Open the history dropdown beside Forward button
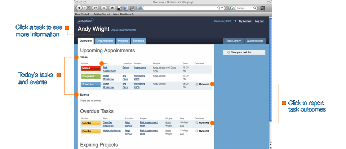 [x=88, y=8]
